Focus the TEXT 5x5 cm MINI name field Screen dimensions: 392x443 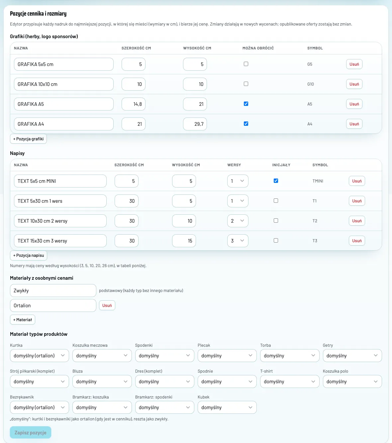tap(60, 181)
